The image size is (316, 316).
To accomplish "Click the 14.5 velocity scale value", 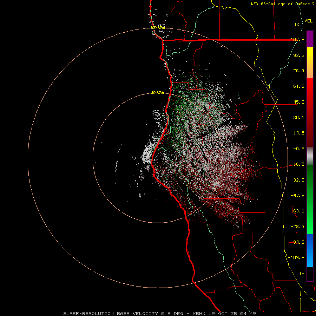I will (299, 133).
